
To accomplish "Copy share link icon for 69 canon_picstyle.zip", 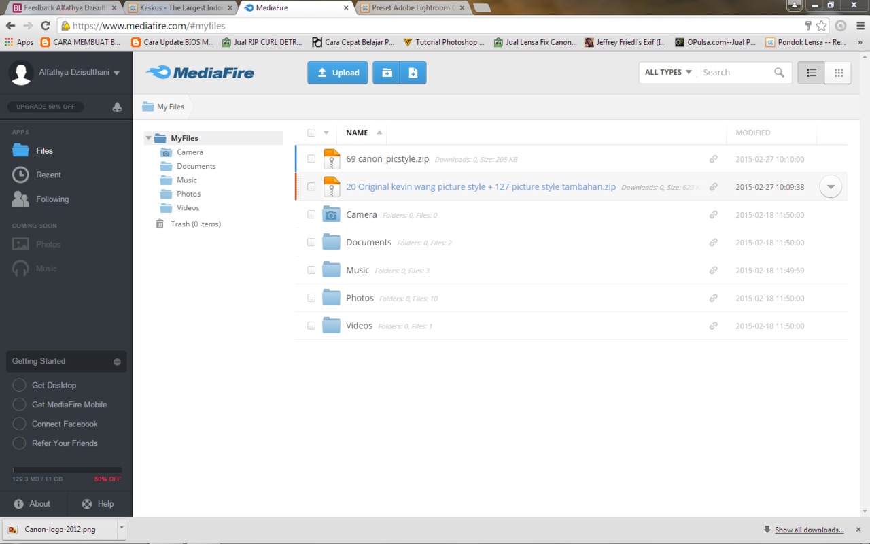I will 713,159.
